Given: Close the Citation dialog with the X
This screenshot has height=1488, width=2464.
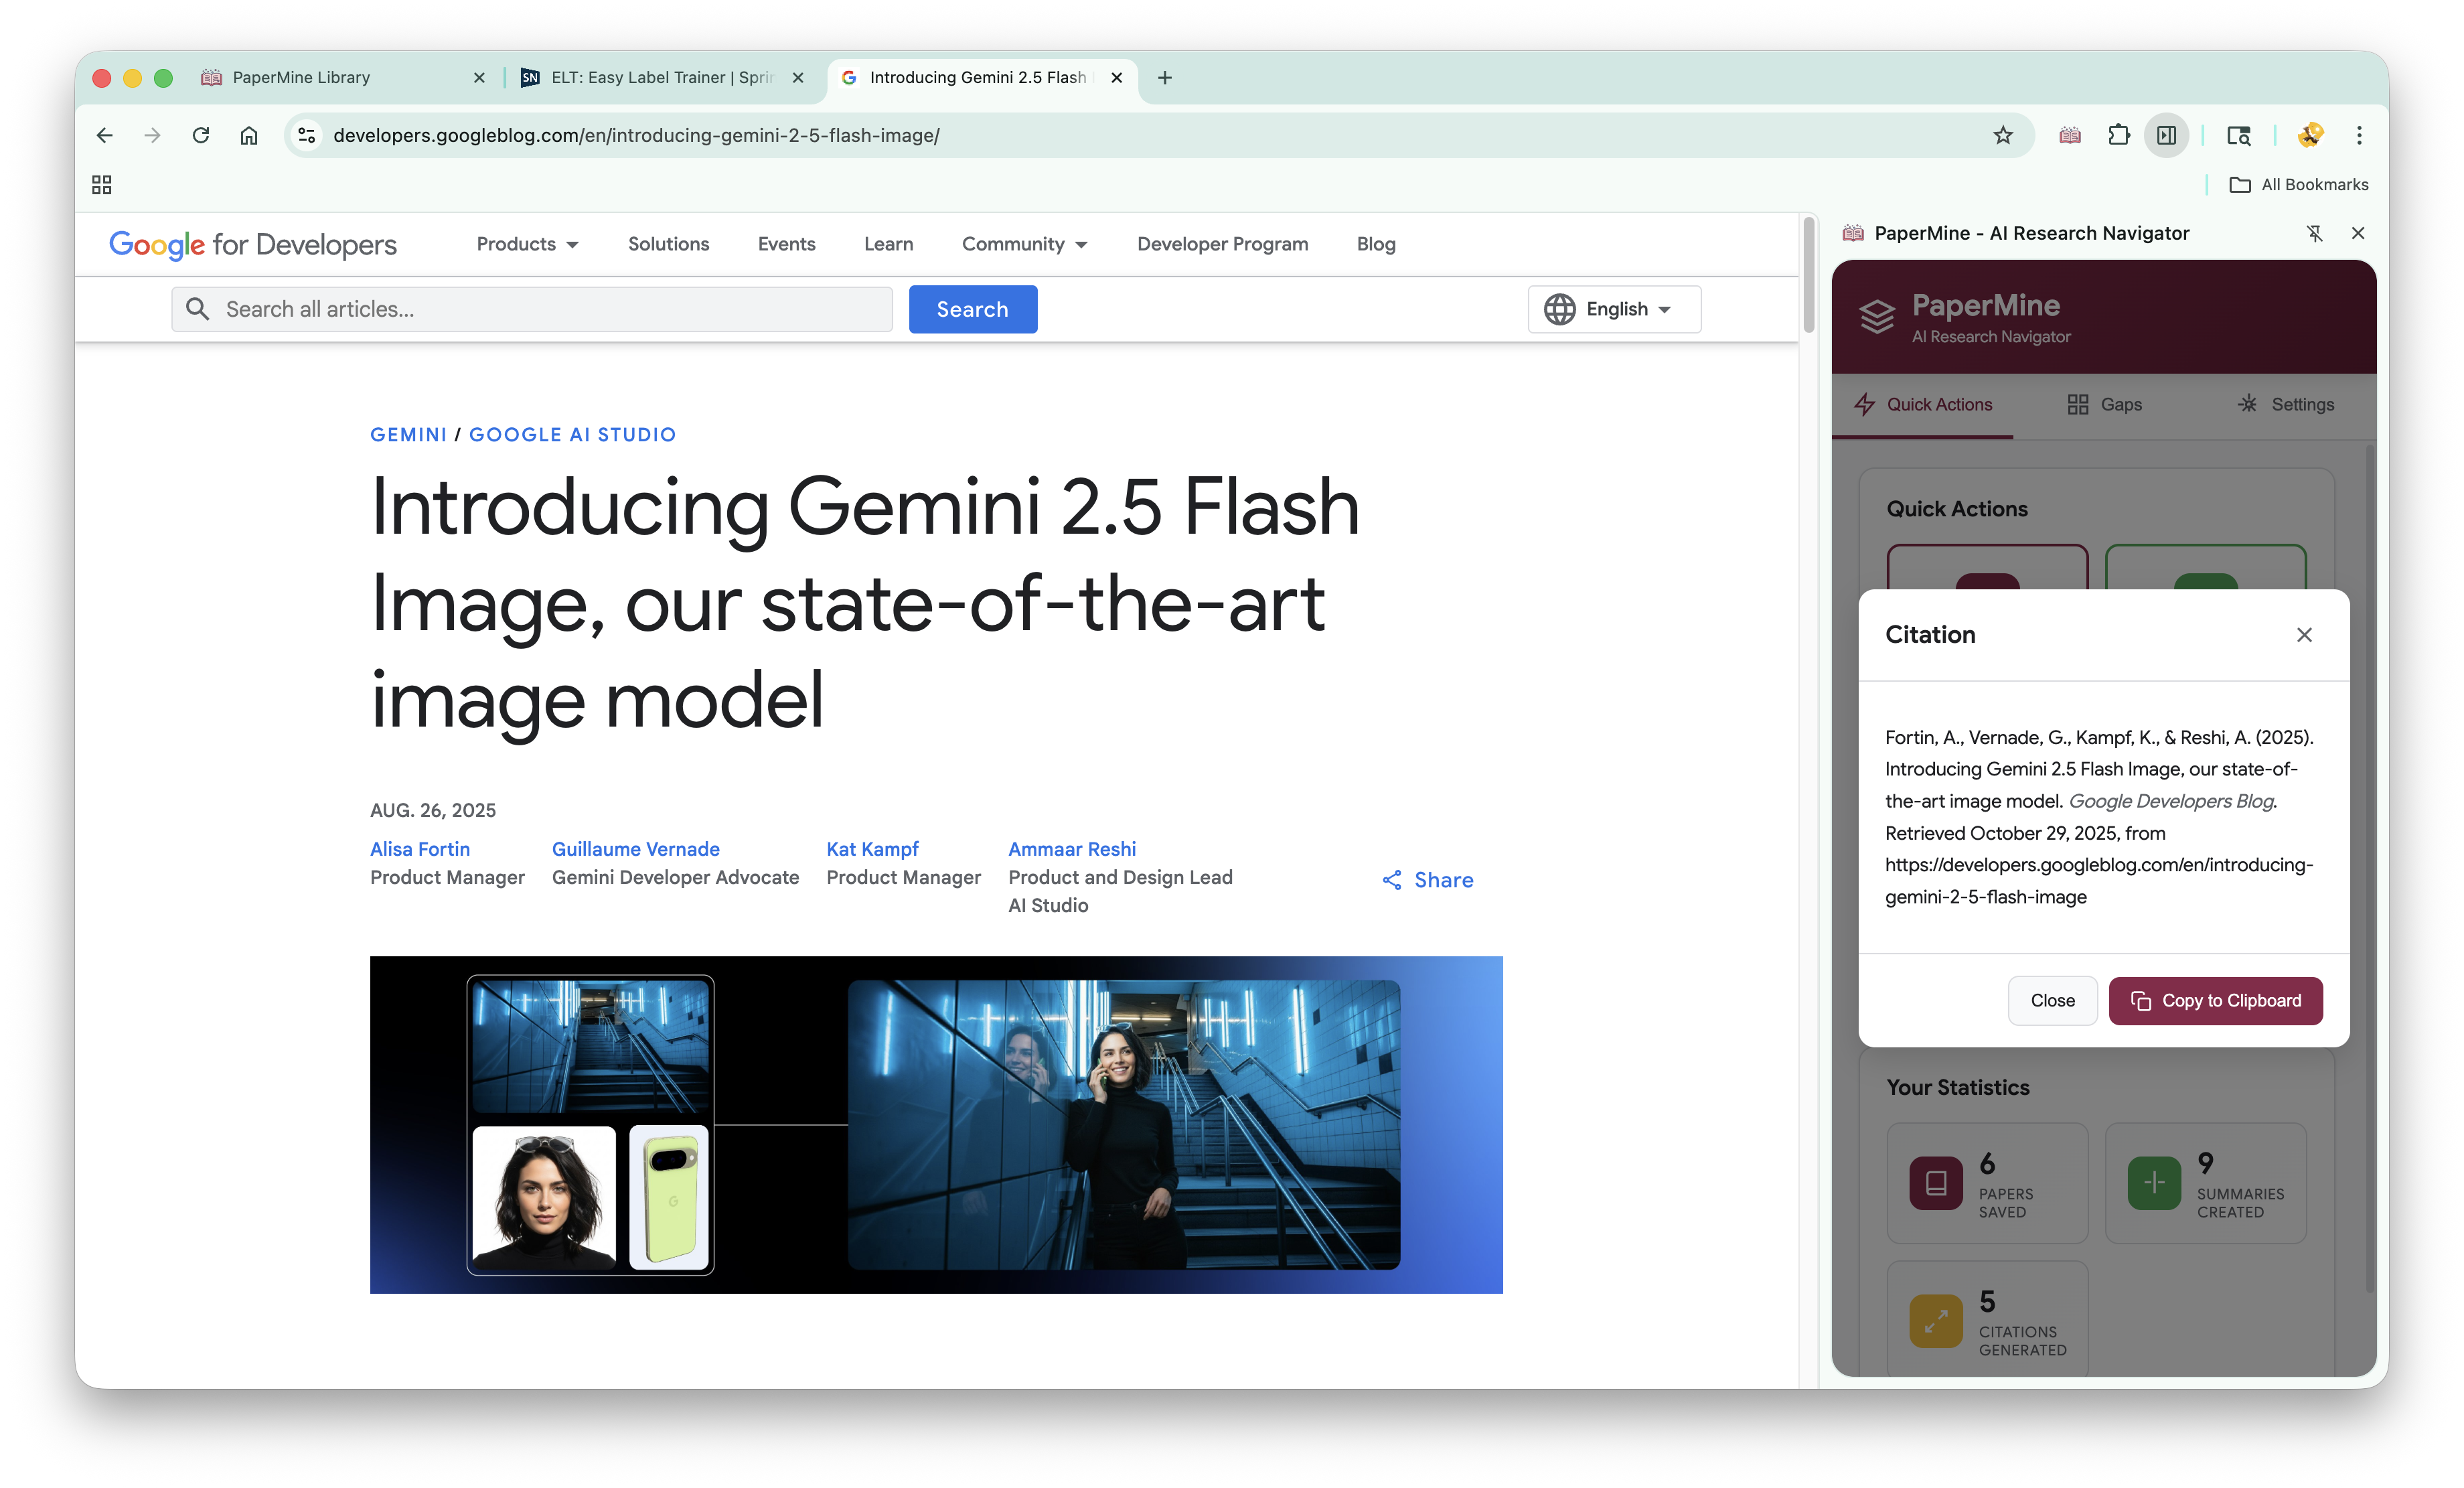Looking at the screenshot, I should coord(2304,635).
